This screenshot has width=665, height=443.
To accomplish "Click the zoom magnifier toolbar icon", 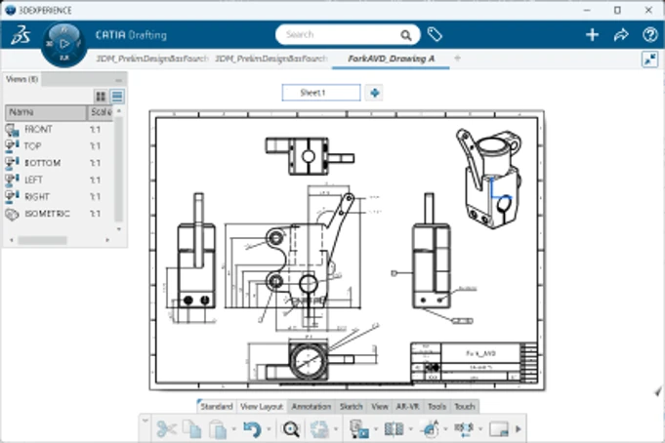I will [291, 429].
